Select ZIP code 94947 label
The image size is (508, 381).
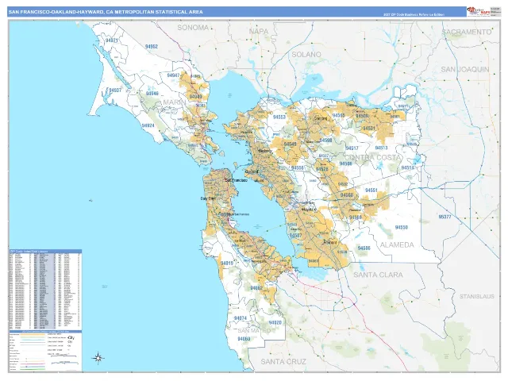click(173, 75)
